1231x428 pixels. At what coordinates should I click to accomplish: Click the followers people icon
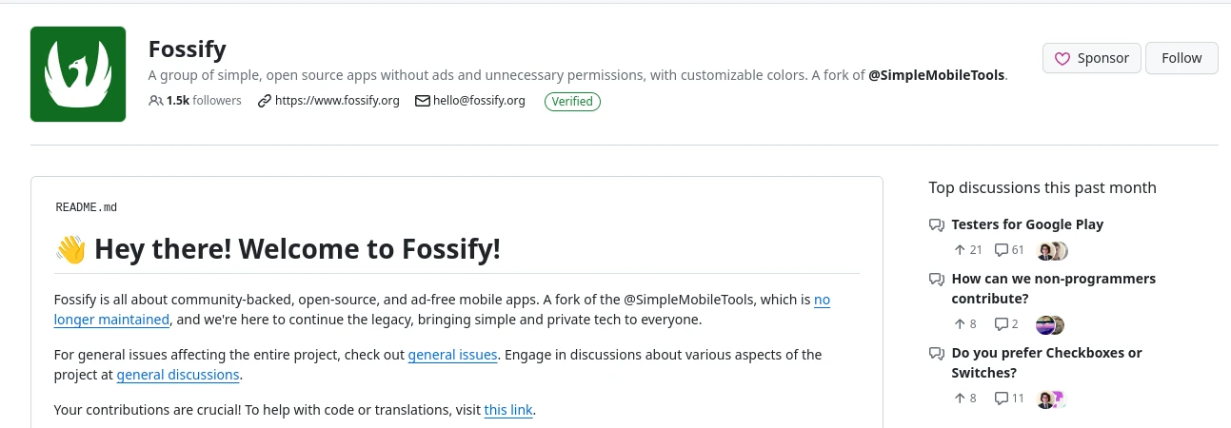(x=156, y=101)
